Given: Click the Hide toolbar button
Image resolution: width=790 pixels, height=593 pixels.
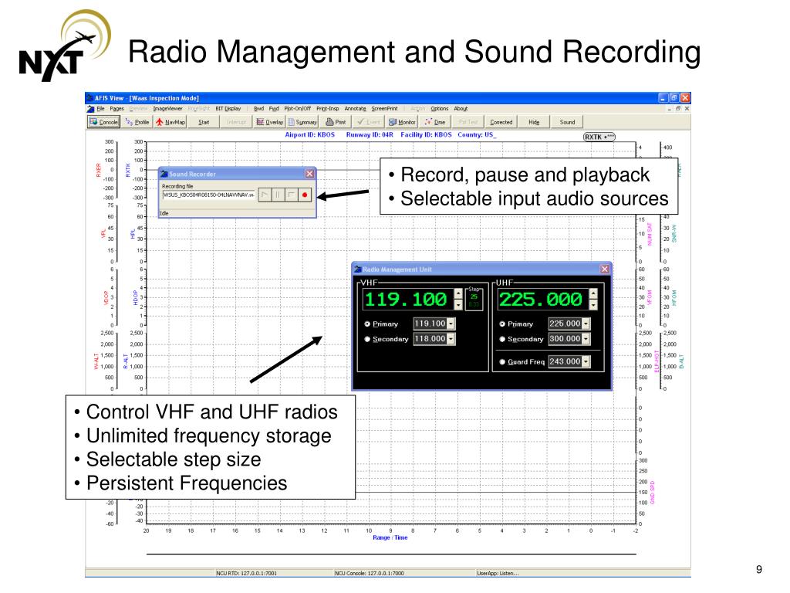Looking at the screenshot, I should pyautogui.click(x=534, y=122).
